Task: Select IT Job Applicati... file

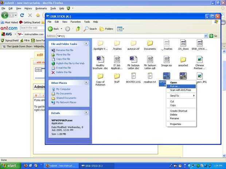Action: pyautogui.click(x=117, y=63)
